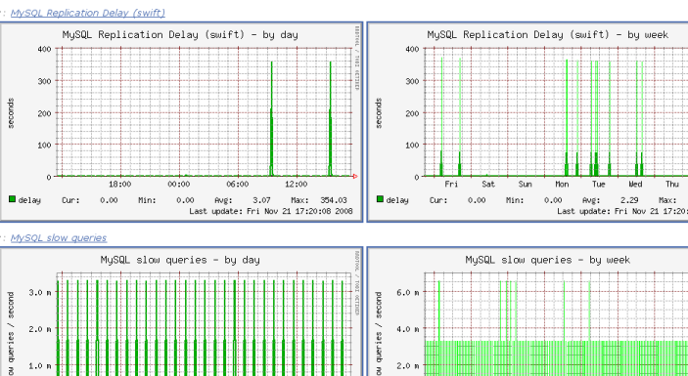Image resolution: width=688 pixels, height=376 pixels.
Task: Click the Tue label on the week axis
Action: click(x=599, y=185)
